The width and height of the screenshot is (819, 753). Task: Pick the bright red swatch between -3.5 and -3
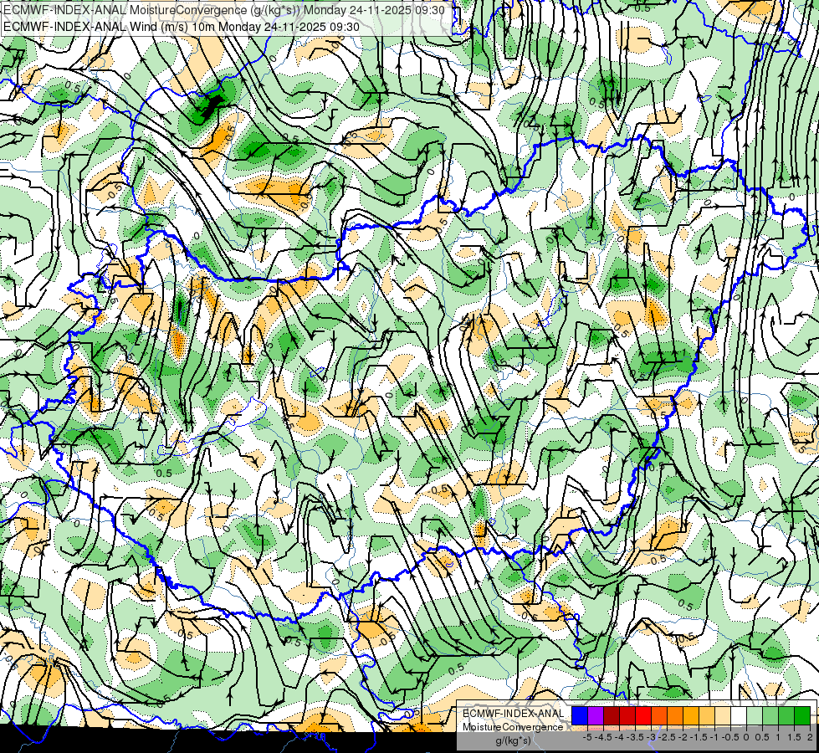point(643,715)
